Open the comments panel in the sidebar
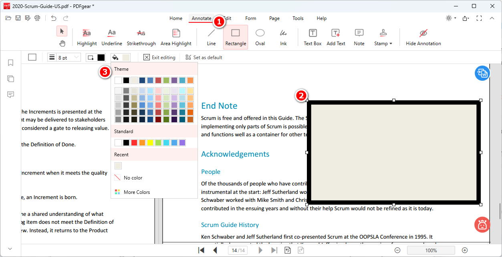The width and height of the screenshot is (502, 257). pyautogui.click(x=10, y=95)
